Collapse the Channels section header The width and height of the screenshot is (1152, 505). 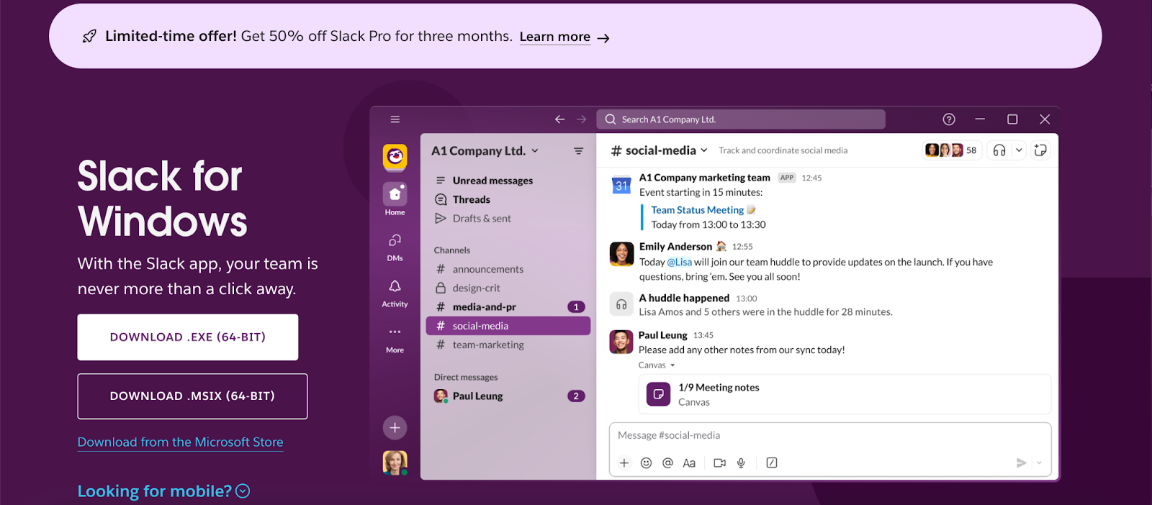tap(451, 250)
